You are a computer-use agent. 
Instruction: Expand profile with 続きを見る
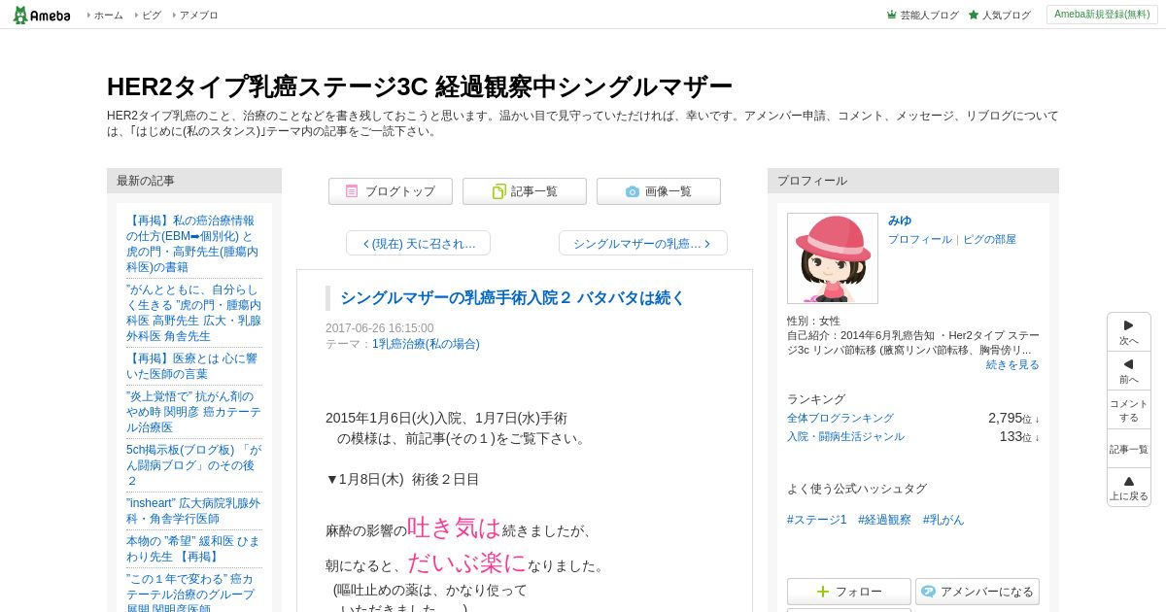tap(1012, 364)
